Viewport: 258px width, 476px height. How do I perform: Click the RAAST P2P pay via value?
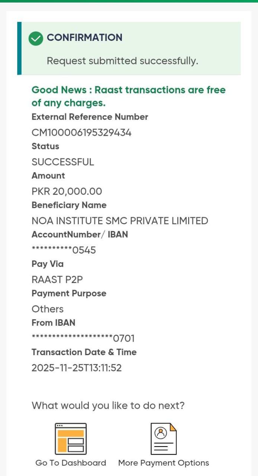[x=57, y=280]
